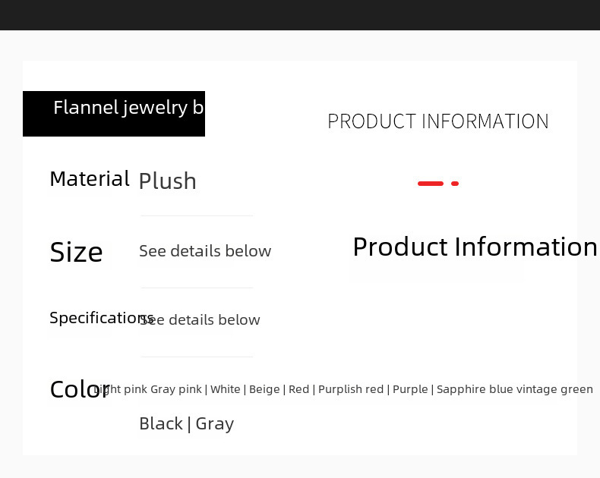Choose the Beige color option

click(x=264, y=389)
